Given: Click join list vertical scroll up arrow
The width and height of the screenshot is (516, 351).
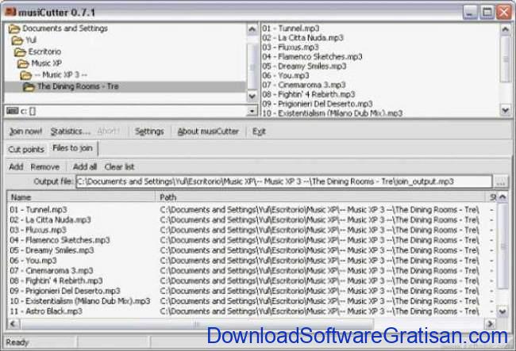Looking at the screenshot, I should (503, 197).
